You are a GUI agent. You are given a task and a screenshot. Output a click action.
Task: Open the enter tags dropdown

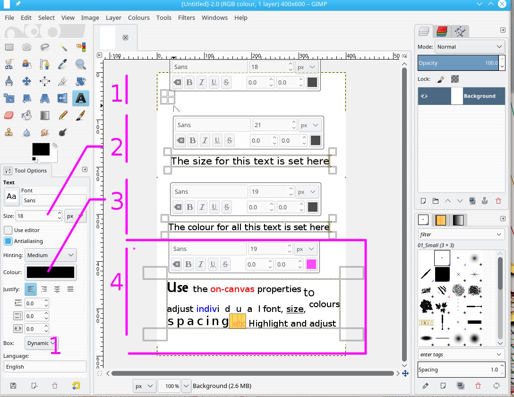[461, 354]
